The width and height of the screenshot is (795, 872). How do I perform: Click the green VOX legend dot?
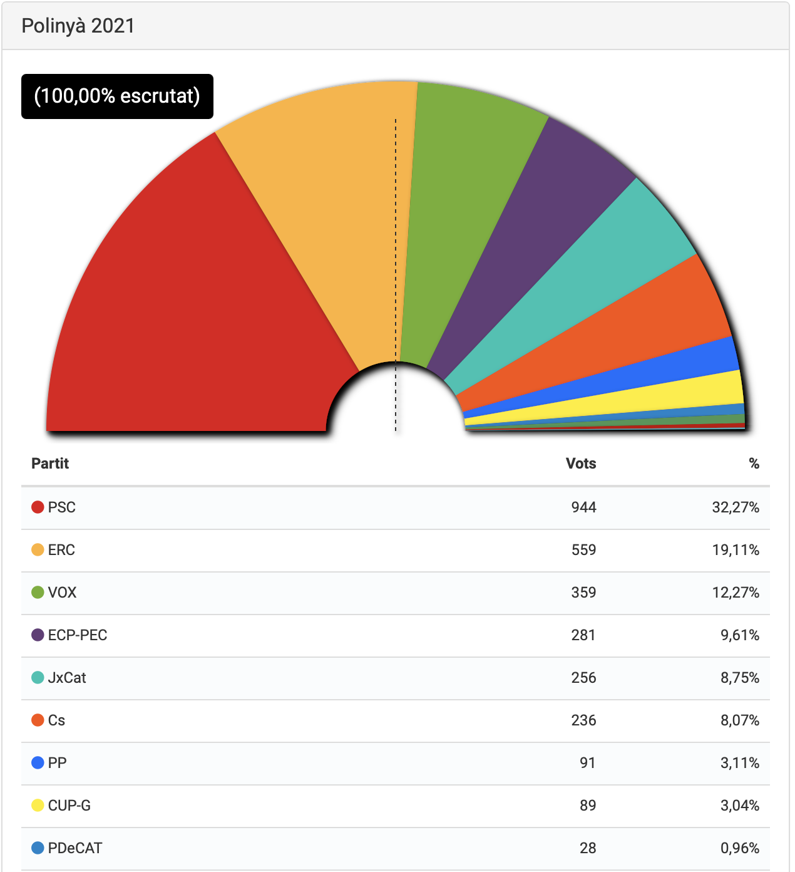coord(38,592)
